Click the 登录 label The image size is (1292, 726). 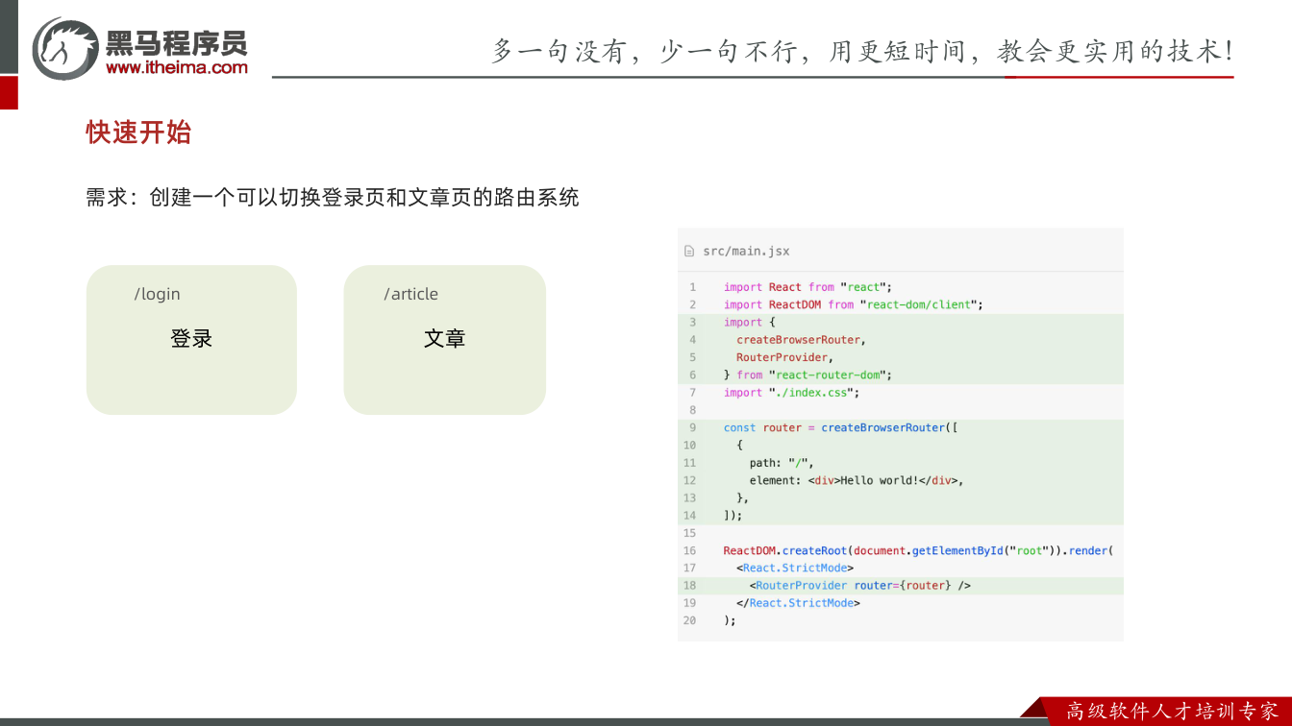point(191,339)
